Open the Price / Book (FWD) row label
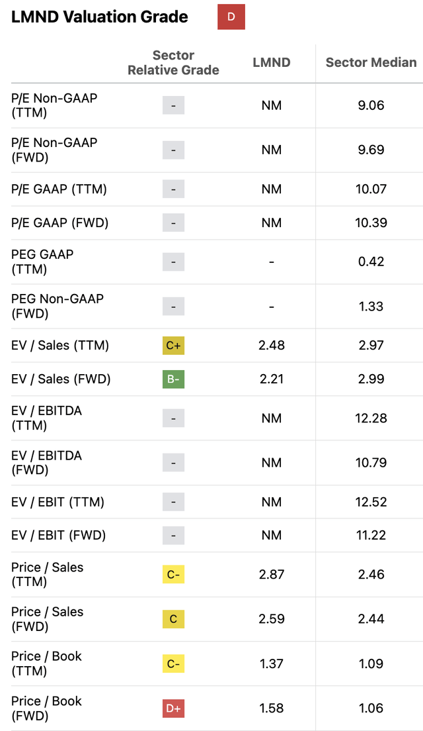This screenshot has height=731, width=423. (x=46, y=708)
